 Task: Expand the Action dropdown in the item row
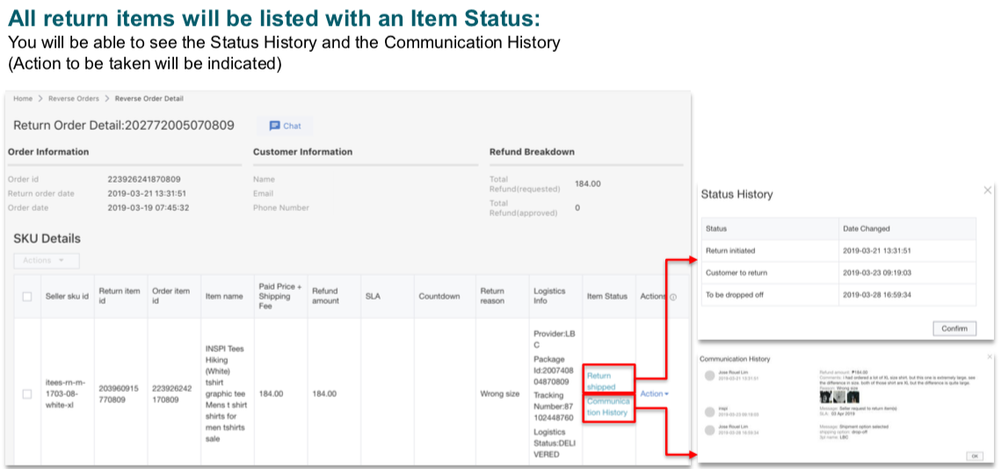click(654, 393)
